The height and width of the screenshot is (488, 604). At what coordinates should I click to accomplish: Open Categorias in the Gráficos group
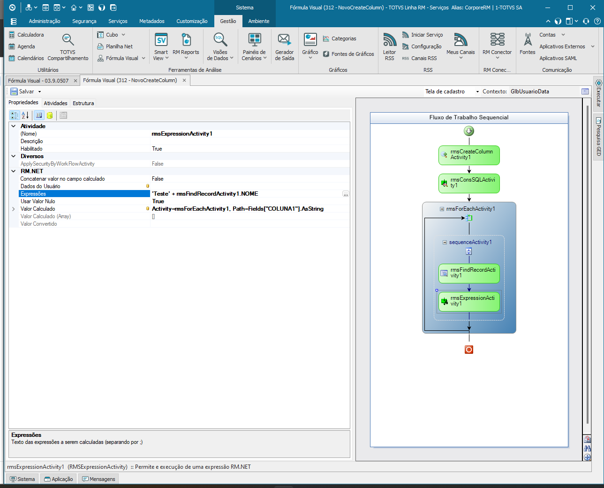pyautogui.click(x=340, y=38)
